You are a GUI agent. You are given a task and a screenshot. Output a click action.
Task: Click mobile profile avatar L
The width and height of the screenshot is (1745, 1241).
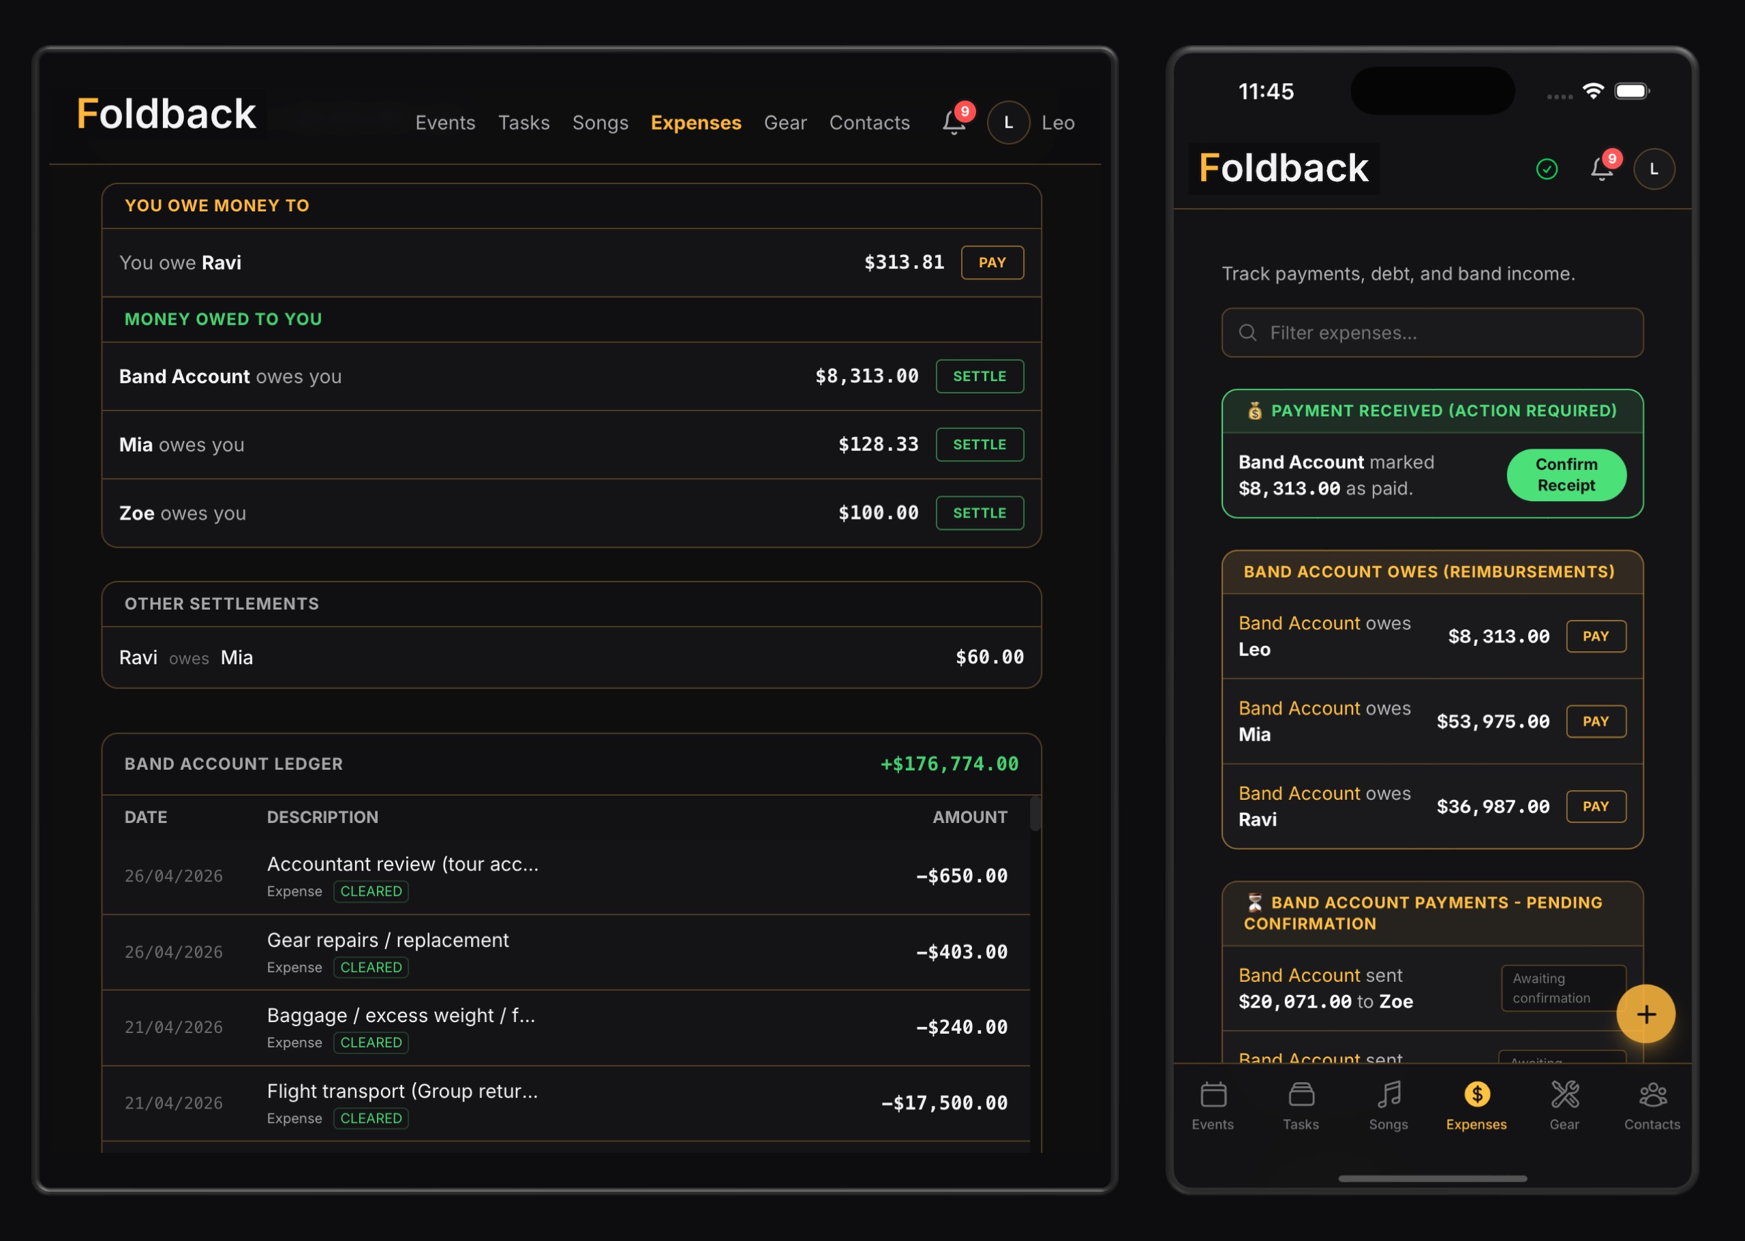click(x=1654, y=169)
